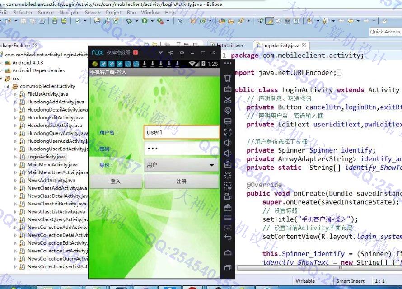
Task: Toggle Mark Occurrences in Eclipse toolbar
Action: (x=270, y=21)
